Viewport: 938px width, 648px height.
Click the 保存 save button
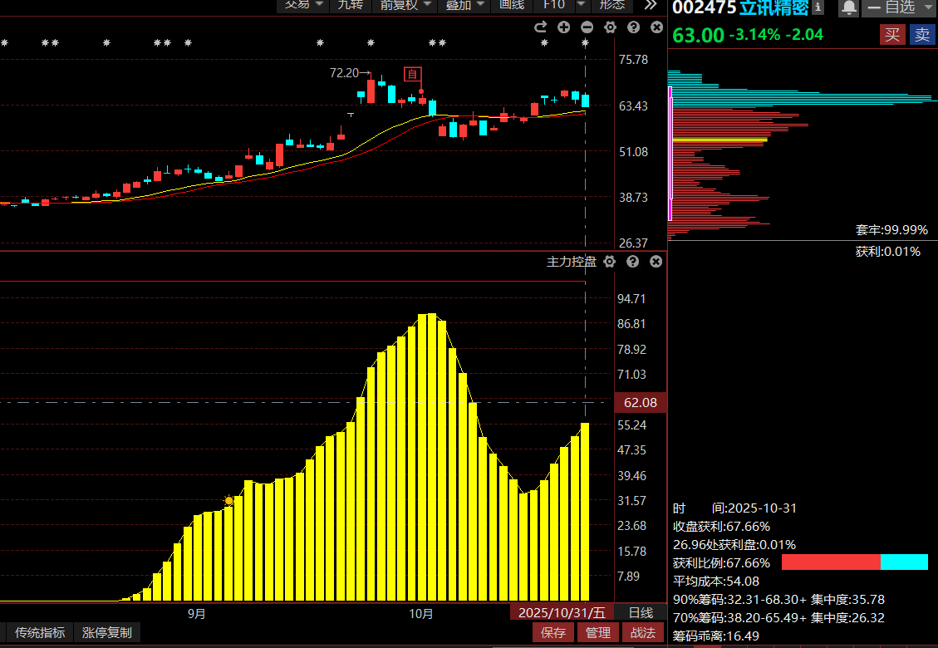553,632
